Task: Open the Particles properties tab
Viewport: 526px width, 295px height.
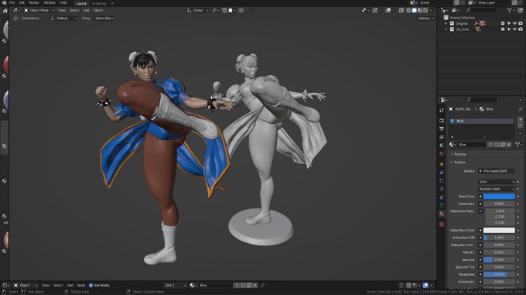Action: pyautogui.click(x=442, y=181)
